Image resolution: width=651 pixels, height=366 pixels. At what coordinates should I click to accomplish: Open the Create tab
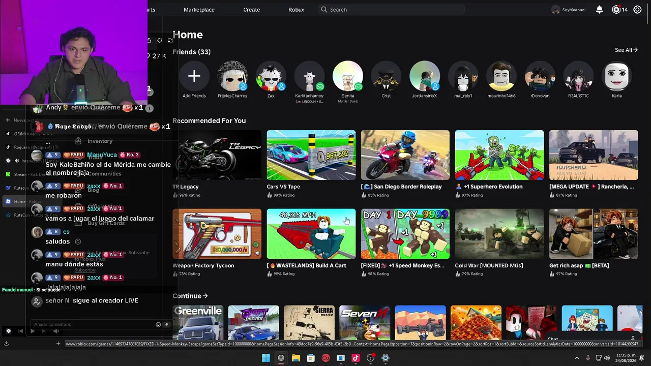251,10
